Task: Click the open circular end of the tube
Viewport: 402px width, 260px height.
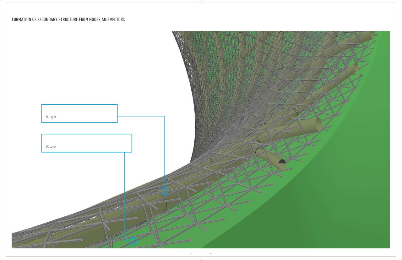Action: (x=318, y=125)
